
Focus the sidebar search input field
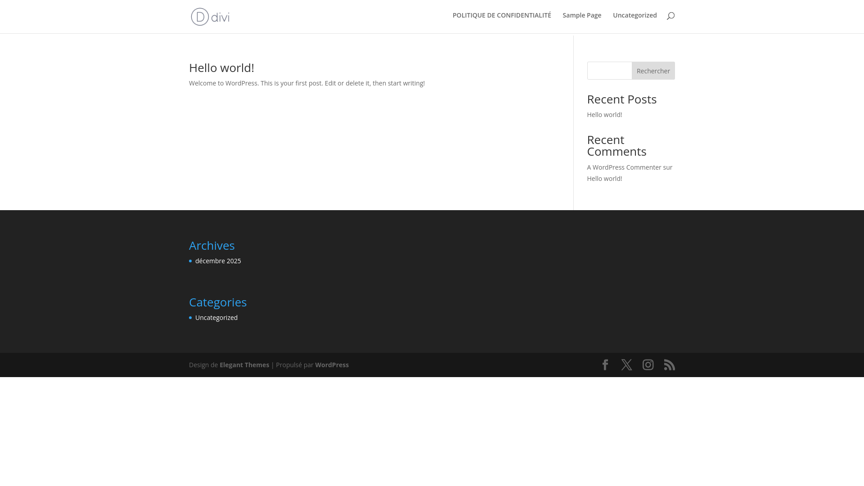609,71
